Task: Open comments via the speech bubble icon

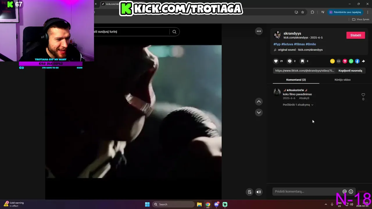Action: (289, 61)
